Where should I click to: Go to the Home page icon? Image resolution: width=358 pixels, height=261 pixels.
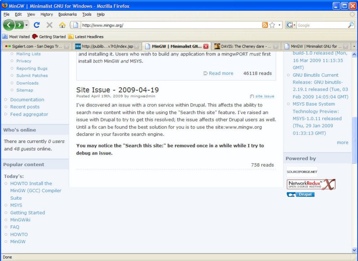coord(62,25)
